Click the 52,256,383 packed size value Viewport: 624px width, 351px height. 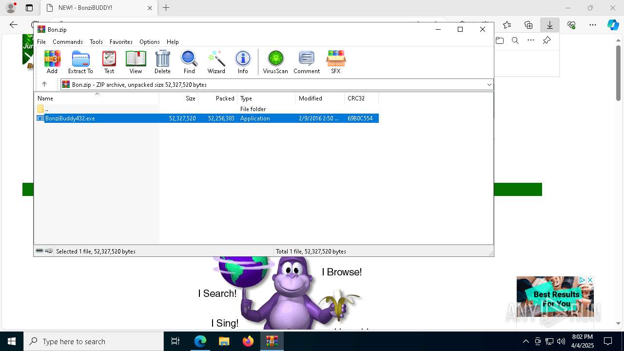221,118
